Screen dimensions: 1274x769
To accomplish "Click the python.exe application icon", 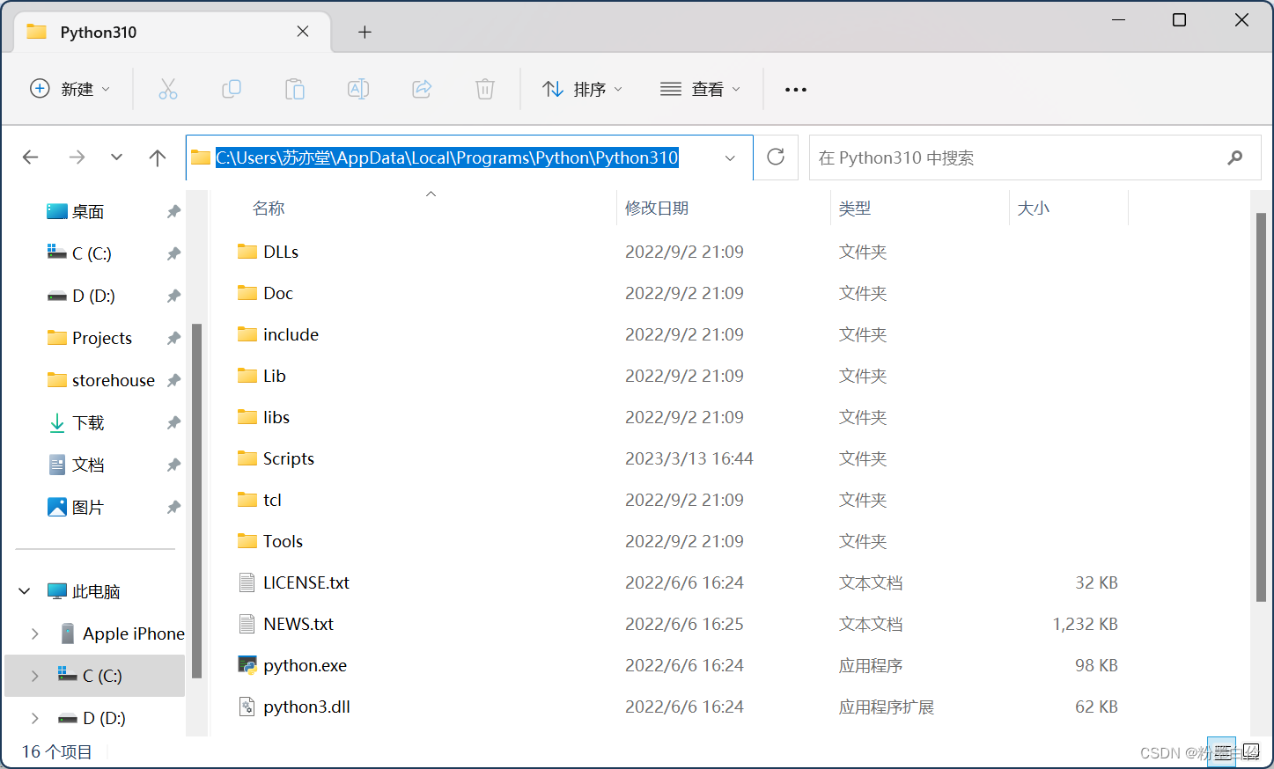I will pos(247,665).
